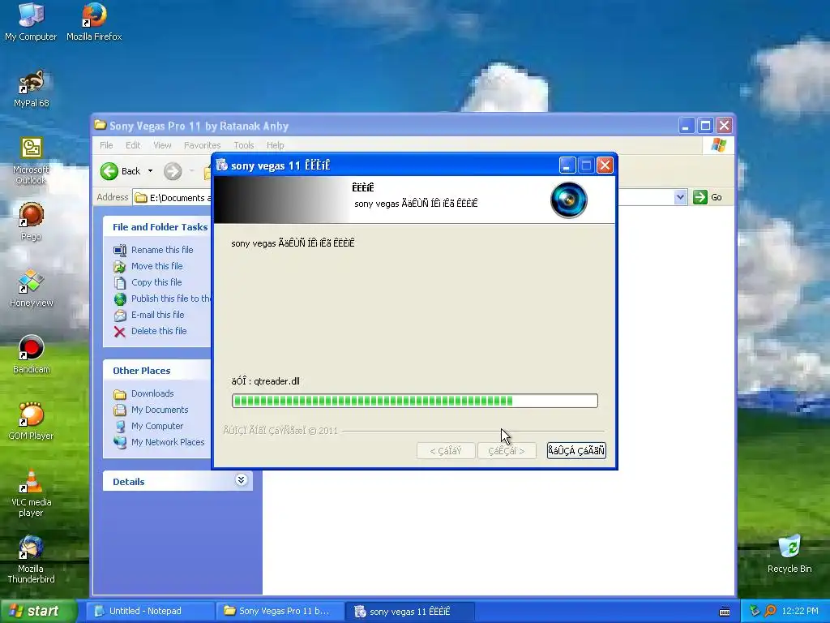This screenshot has width=830, height=623.
Task: Select the MyPal 68 desktop shortcut
Action: pos(32,88)
